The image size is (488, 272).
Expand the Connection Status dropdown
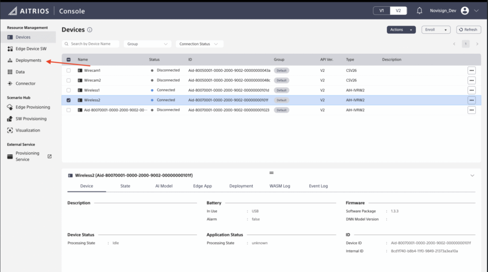pyautogui.click(x=199, y=44)
